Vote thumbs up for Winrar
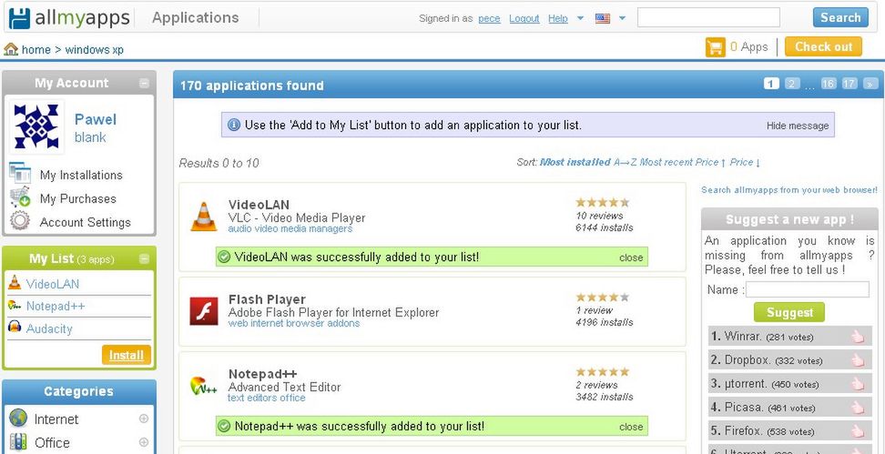Screen dimensions: 885x454 click(x=858, y=337)
